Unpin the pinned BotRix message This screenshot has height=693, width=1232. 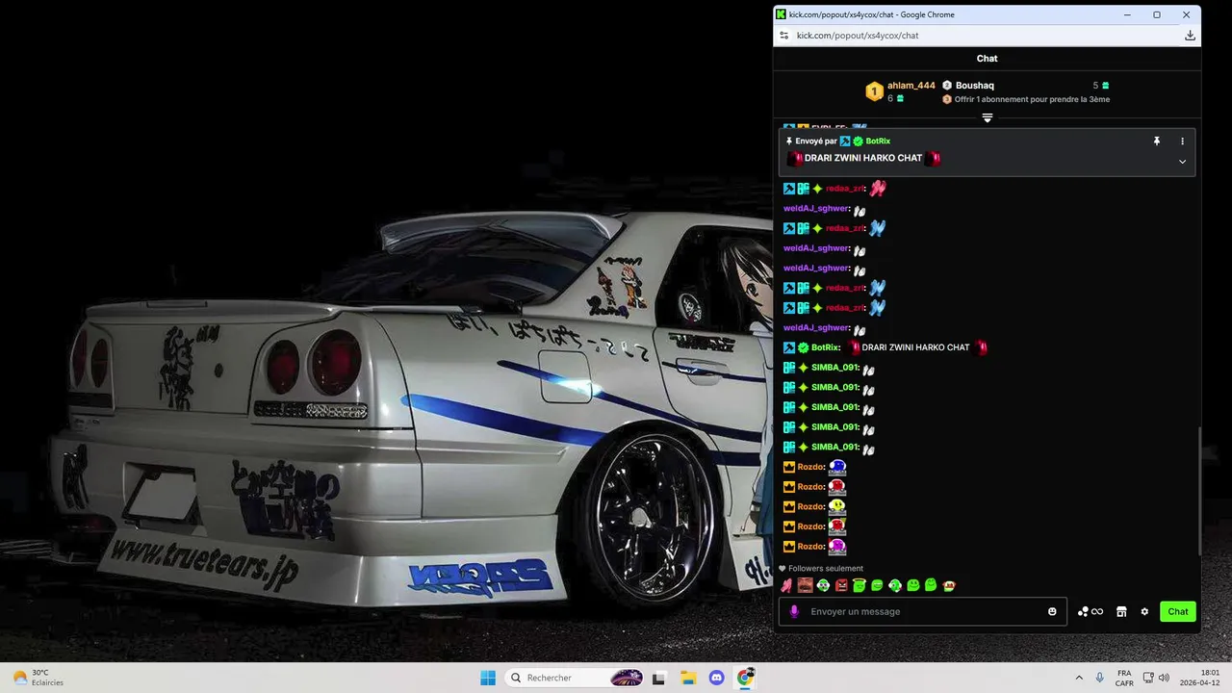1157,141
